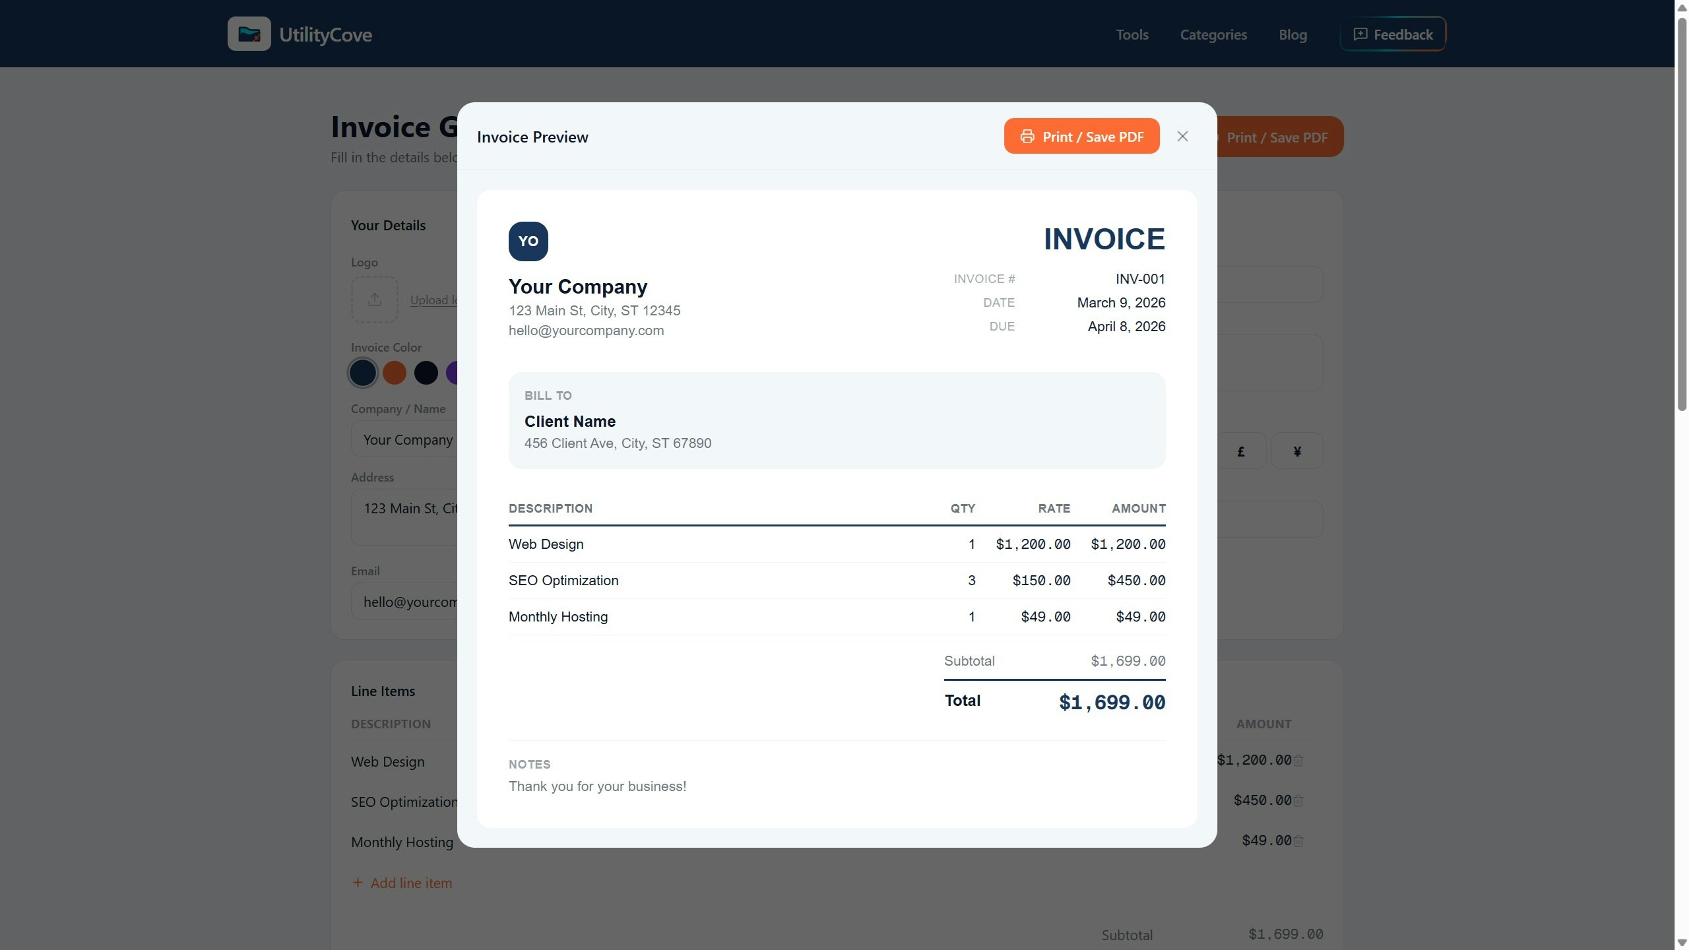Open the Categories menu
Viewport: 1689px width, 950px height.
(1213, 34)
